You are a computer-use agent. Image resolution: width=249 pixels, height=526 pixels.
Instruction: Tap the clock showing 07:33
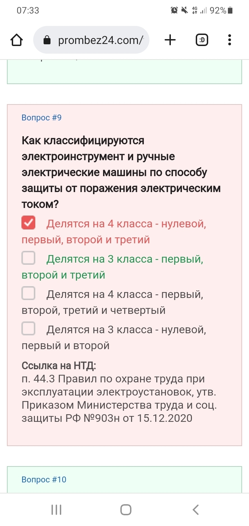tap(28, 10)
